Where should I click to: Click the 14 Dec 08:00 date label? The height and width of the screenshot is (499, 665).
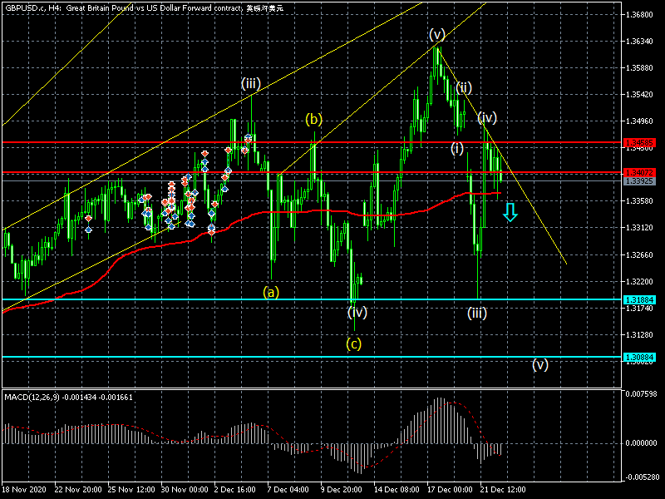point(397,489)
